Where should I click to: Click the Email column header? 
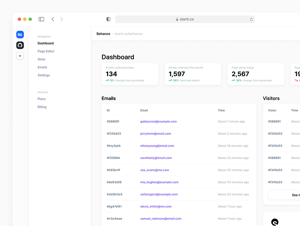(144, 110)
